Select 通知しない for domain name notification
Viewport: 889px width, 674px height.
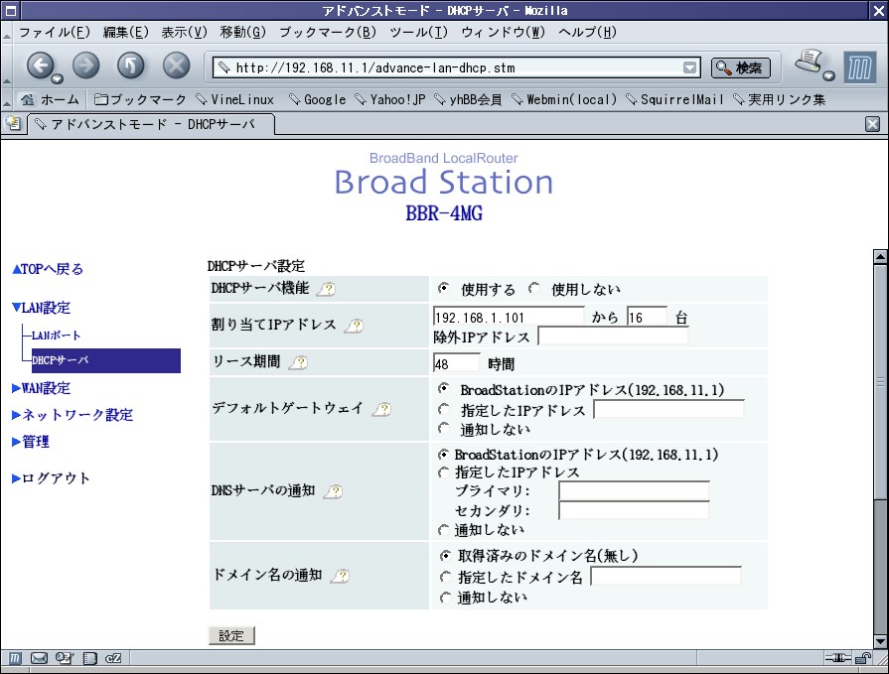(x=446, y=598)
